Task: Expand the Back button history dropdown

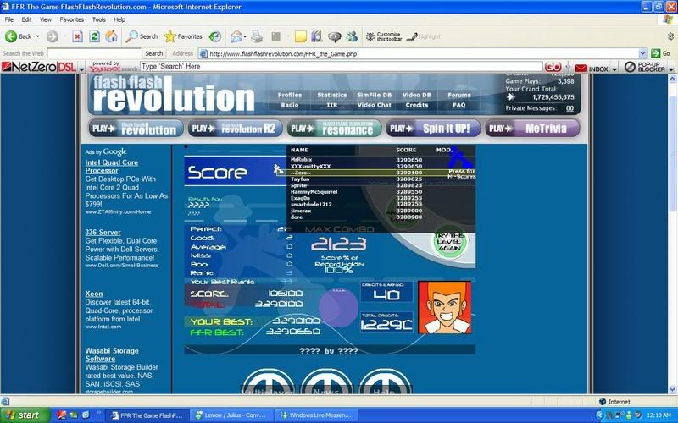Action: point(38,36)
